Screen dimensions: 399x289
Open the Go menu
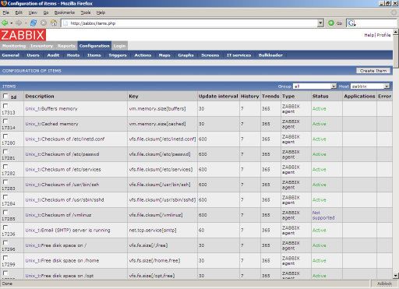46,12
